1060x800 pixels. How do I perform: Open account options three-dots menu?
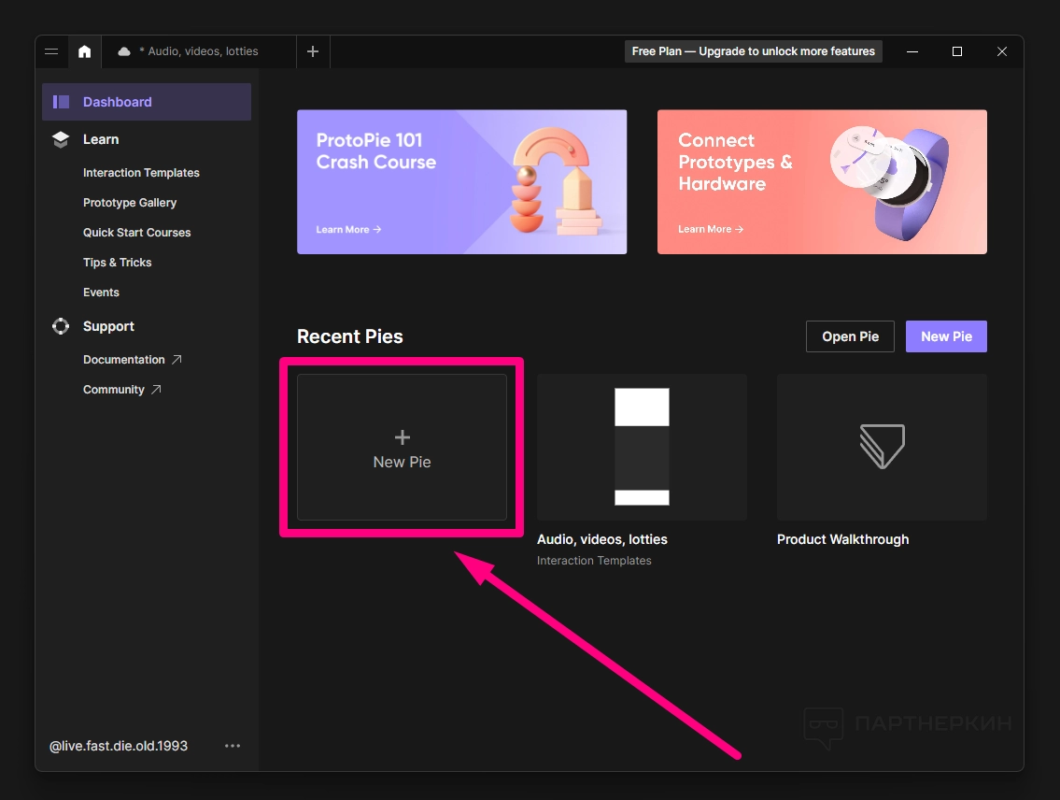[x=233, y=746]
